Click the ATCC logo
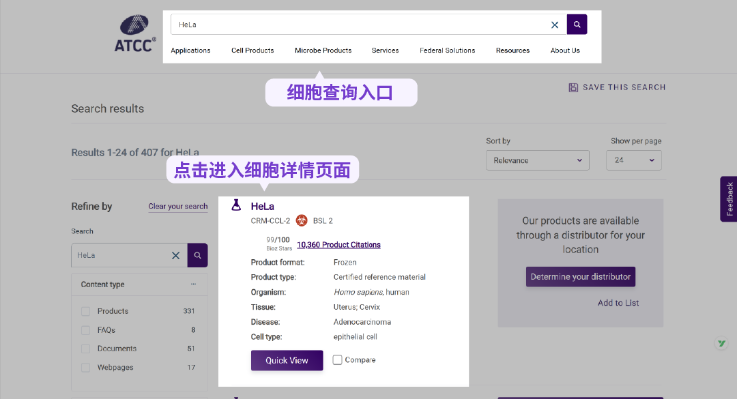 135,33
